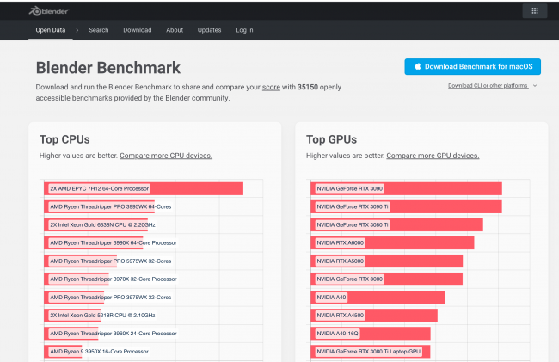The height and width of the screenshot is (362, 559).
Task: Click the breadcrumb chevron after Open Data
Action: click(x=77, y=30)
